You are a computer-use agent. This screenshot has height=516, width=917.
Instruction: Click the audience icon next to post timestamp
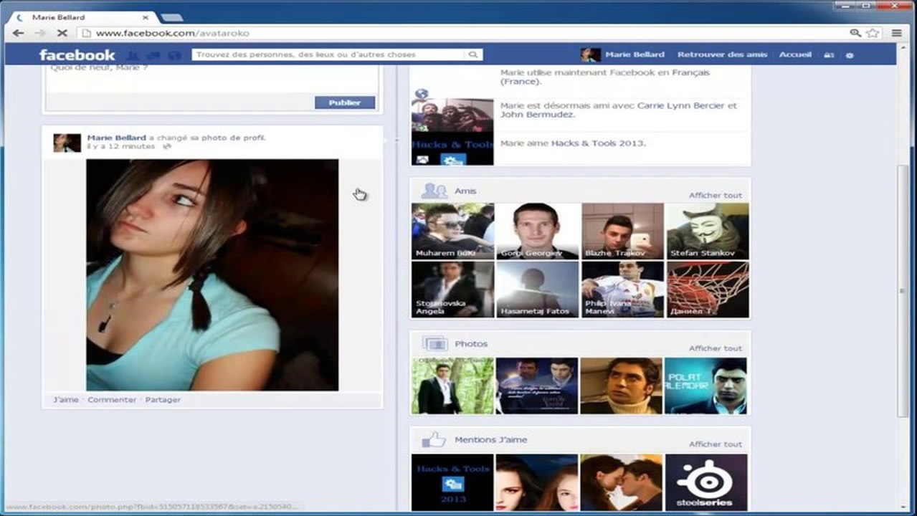[167, 146]
